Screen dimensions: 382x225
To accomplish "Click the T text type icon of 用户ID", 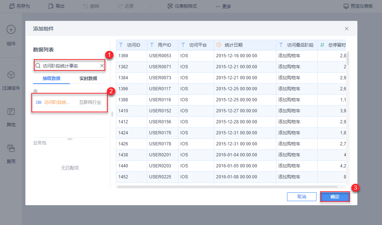I will coord(152,45).
